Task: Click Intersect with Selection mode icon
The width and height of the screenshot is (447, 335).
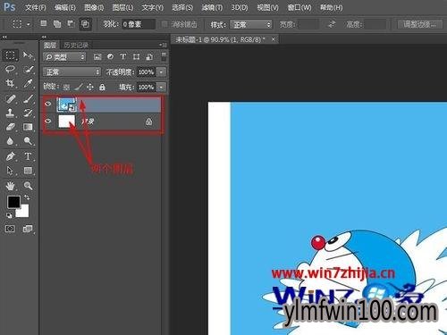Action: click(85, 24)
